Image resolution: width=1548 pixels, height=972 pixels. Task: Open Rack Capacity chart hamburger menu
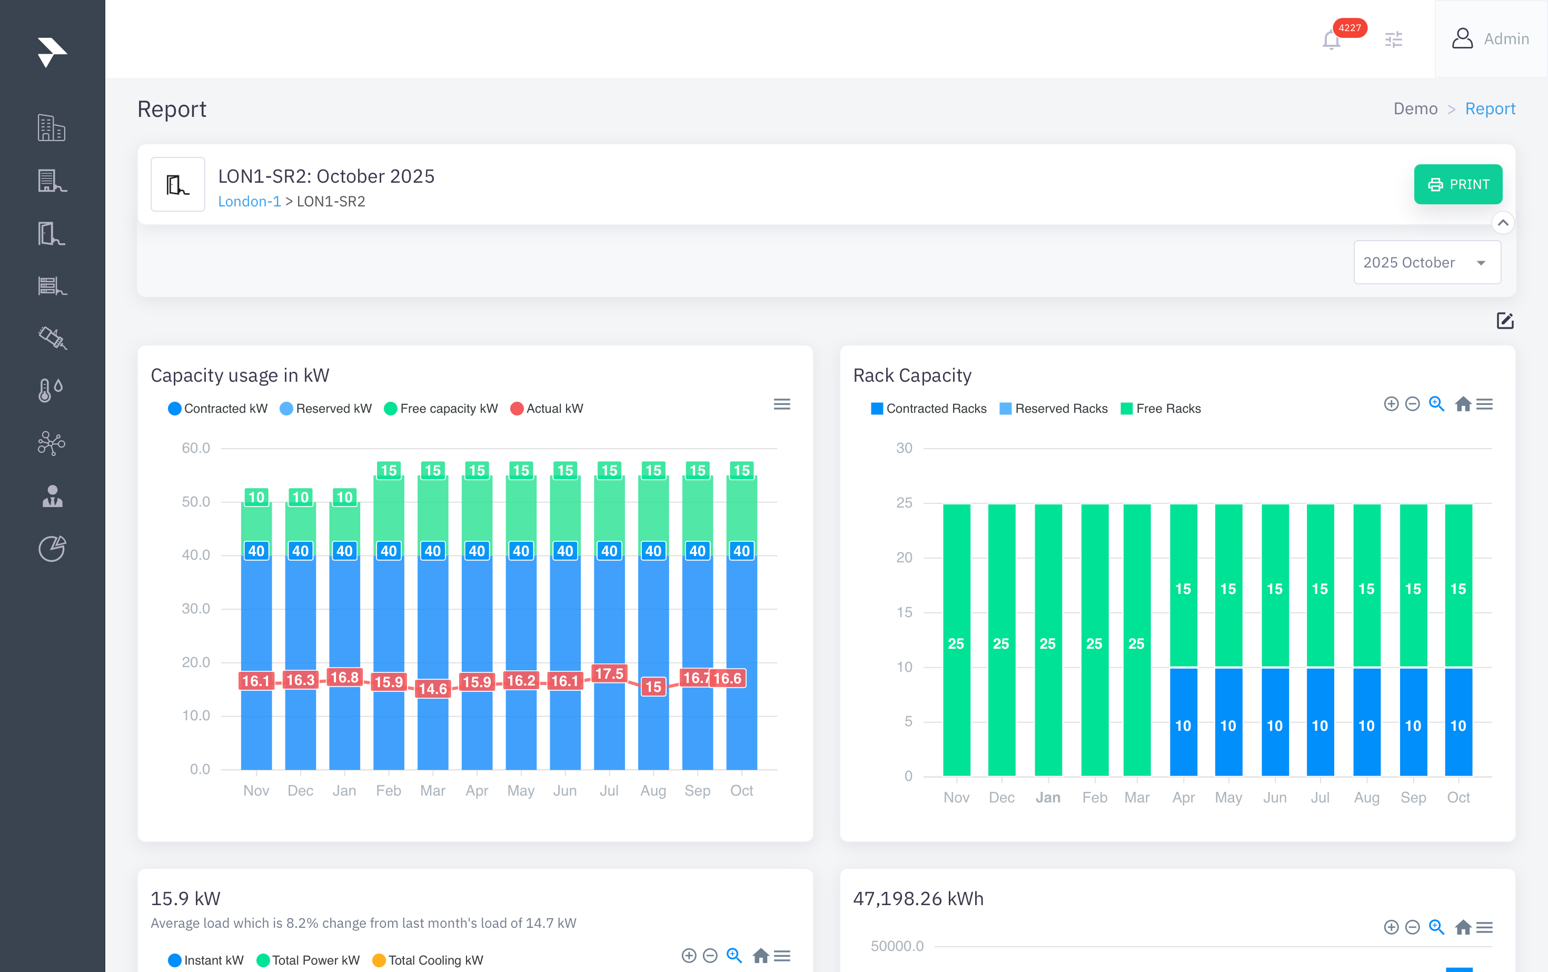1484,404
